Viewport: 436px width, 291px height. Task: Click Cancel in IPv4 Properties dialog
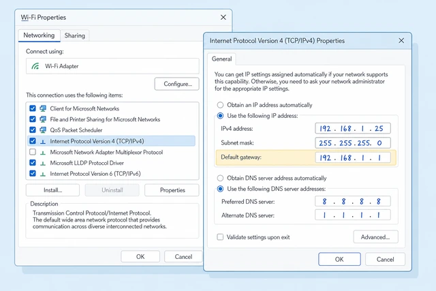[385, 259]
